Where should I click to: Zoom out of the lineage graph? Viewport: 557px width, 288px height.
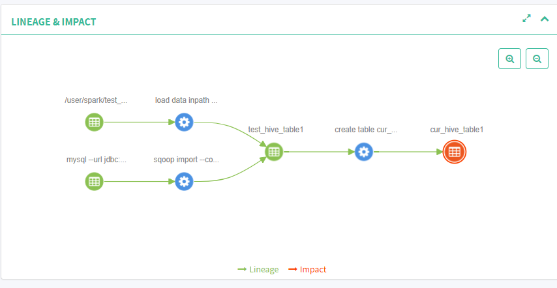[537, 59]
